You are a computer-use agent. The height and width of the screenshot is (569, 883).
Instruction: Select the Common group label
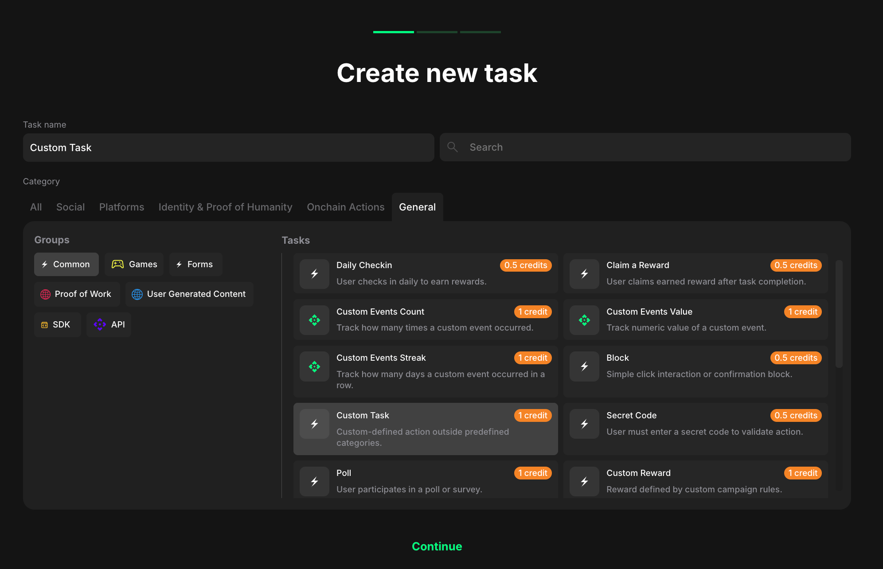coord(71,264)
